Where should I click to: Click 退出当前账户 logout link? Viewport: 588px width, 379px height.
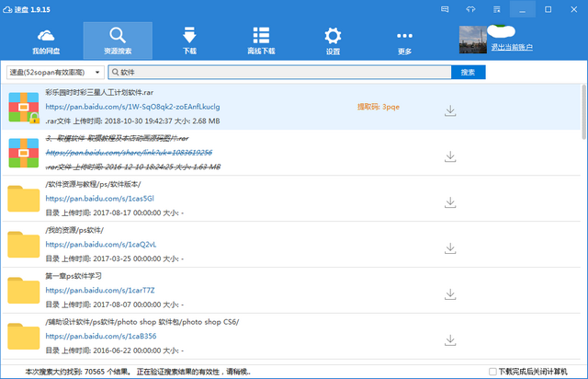pos(512,47)
